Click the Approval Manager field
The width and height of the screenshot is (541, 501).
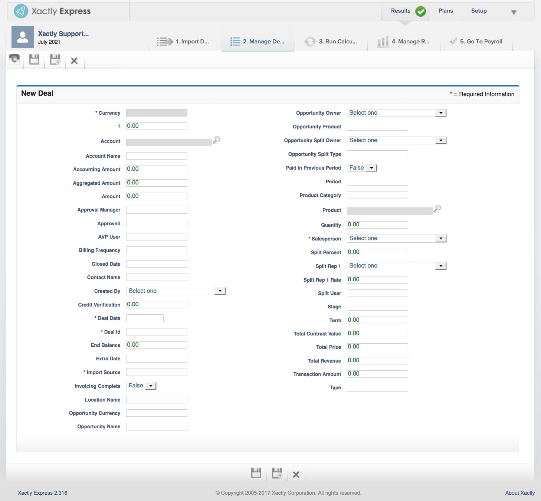(157, 210)
